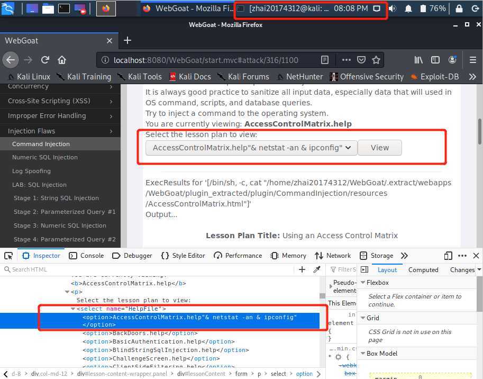The height and width of the screenshot is (379, 483).
Task: Launch the terminal emulator from the panel
Action: (64, 8)
